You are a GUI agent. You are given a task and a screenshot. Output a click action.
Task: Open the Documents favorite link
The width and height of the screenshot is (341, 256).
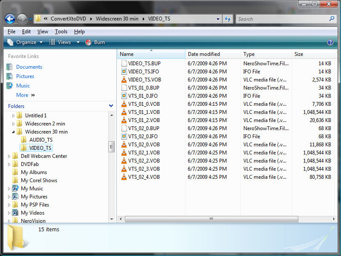point(29,67)
